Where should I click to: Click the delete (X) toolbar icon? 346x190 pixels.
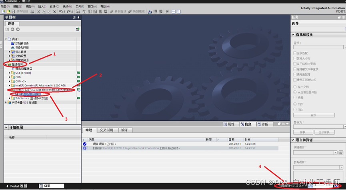(x=55, y=12)
